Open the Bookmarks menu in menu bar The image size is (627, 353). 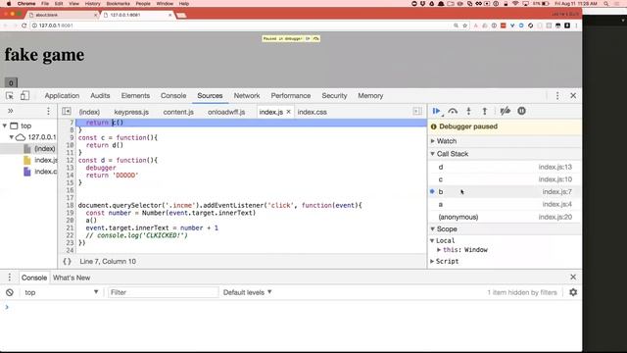(118, 4)
